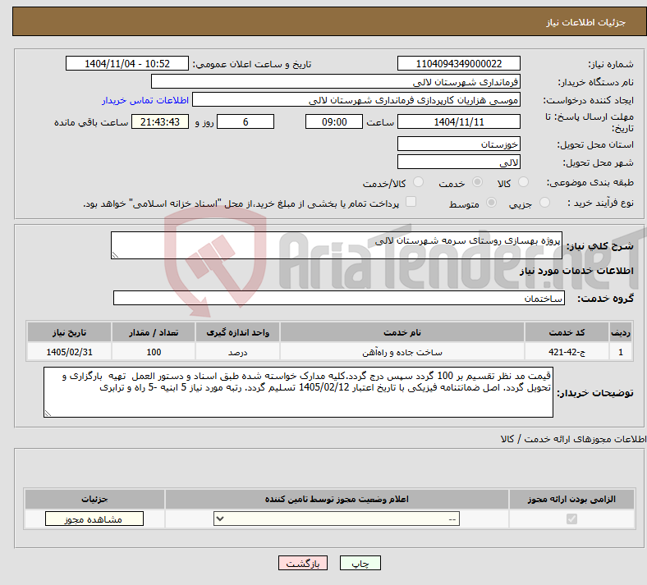The width and height of the screenshot is (647, 585).
Task: Click the ردیف column header
Action: pos(621,332)
